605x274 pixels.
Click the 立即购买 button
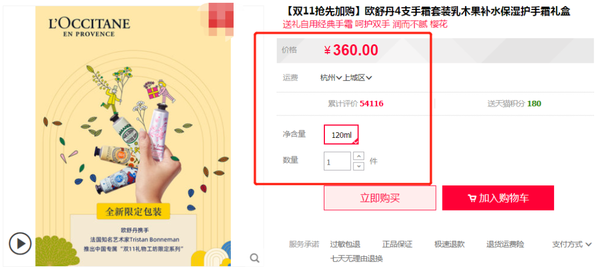click(x=380, y=198)
